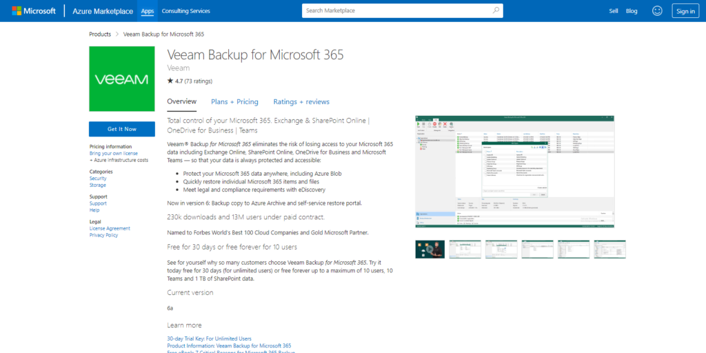706x353 pixels.
Task: Open Consulting Services menu item
Action: [185, 11]
